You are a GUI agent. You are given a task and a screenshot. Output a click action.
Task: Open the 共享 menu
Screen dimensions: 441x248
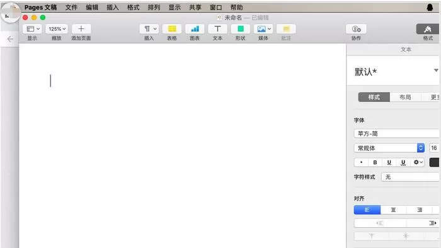pos(195,8)
